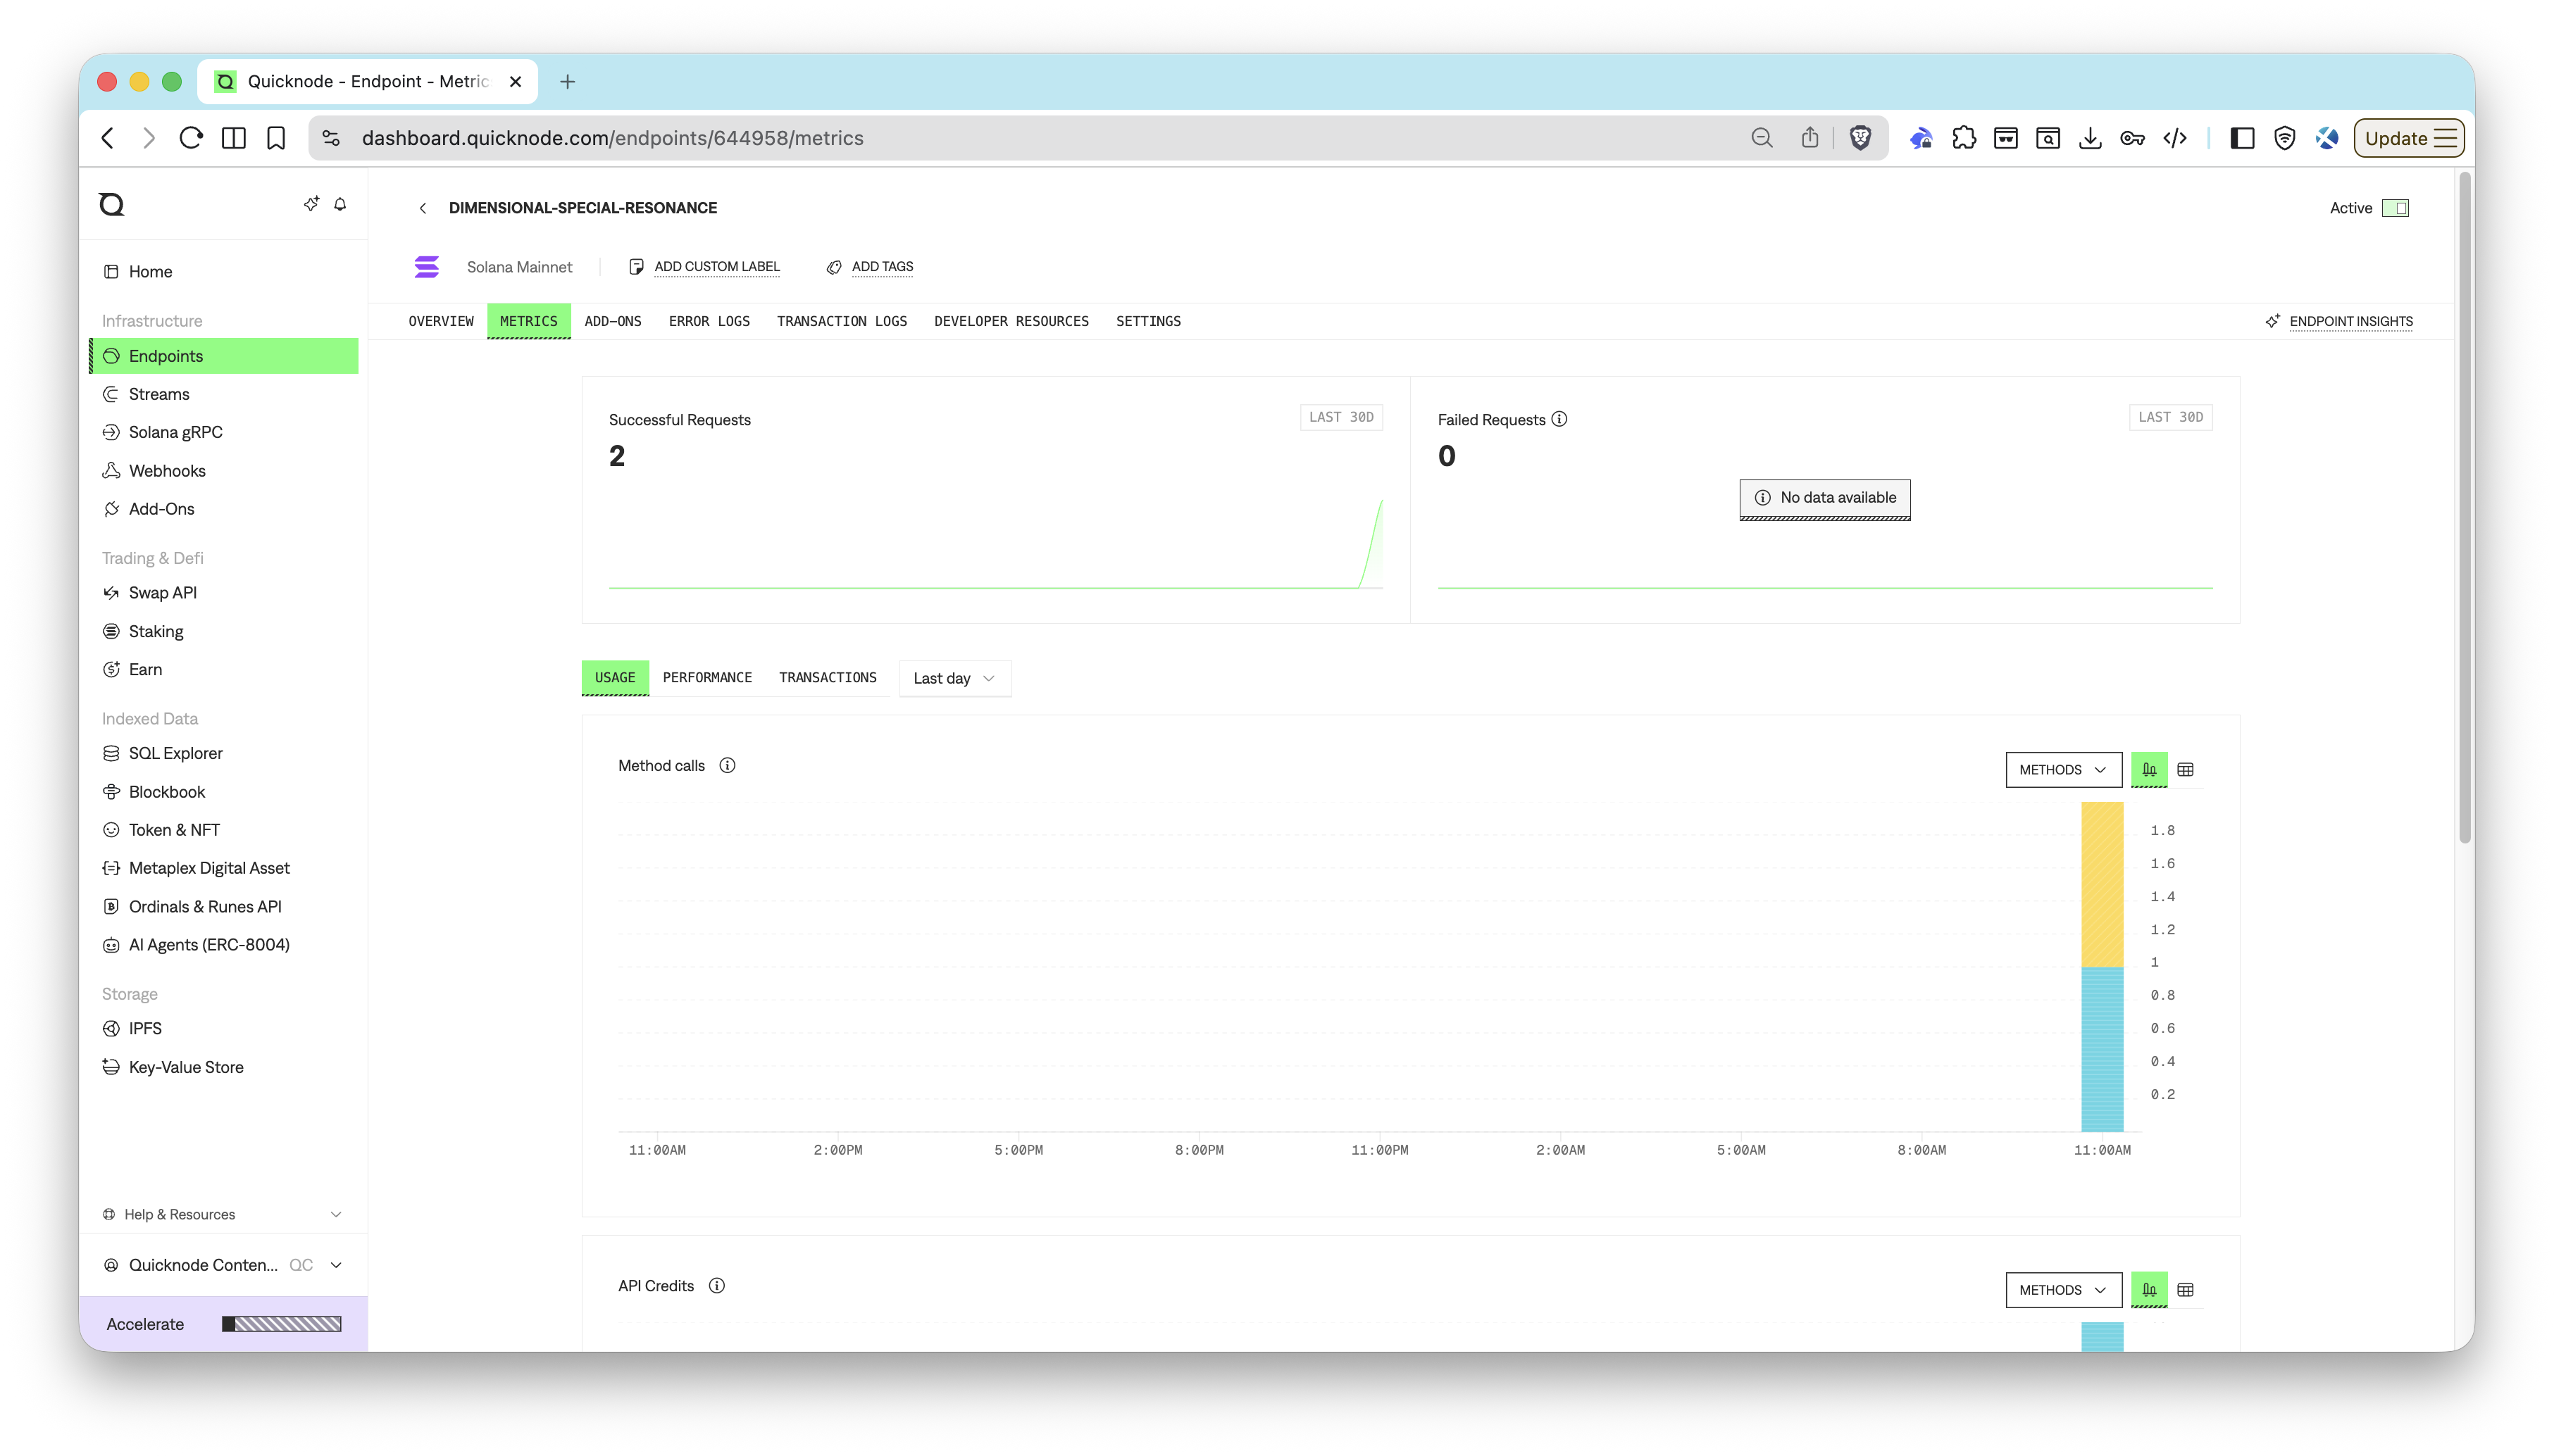
Task: Click the browser Update button
Action: pos(2410,138)
